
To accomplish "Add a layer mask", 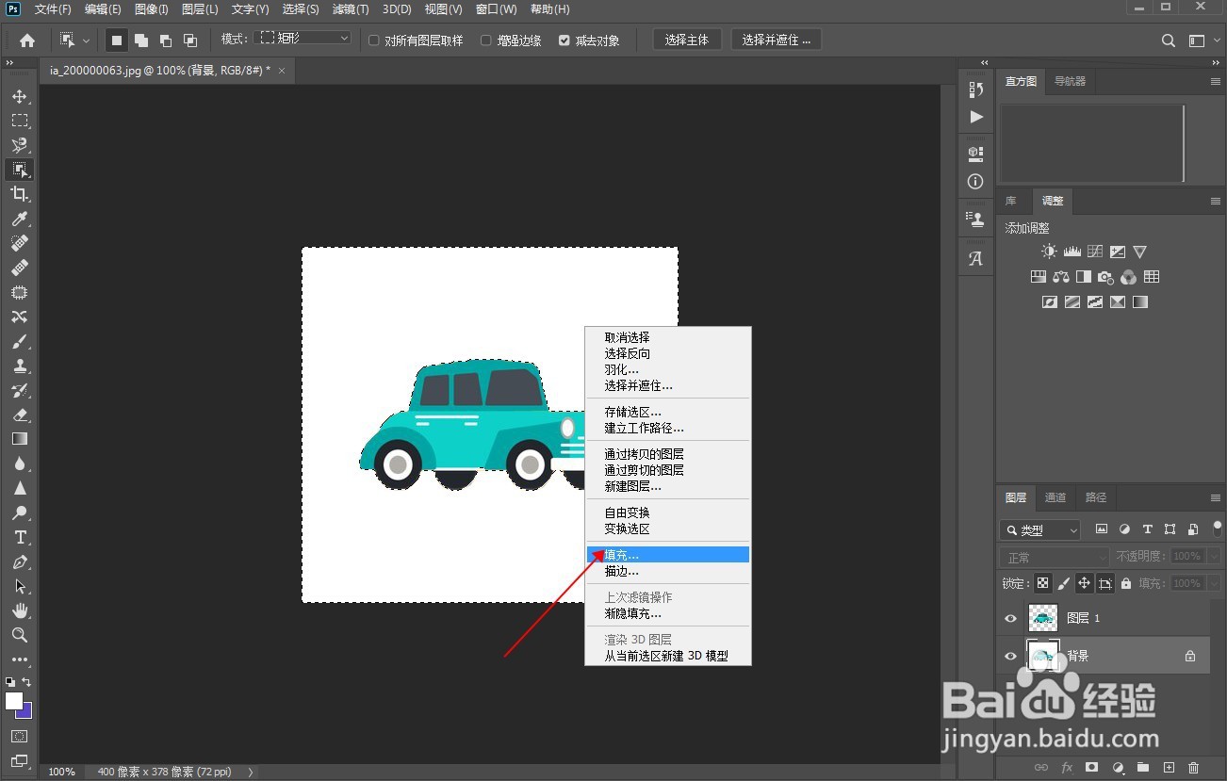I will [1092, 768].
